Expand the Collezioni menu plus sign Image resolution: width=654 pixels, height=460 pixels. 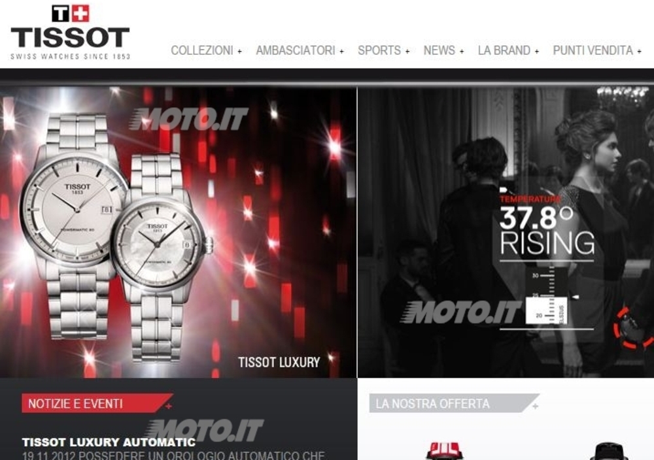[x=239, y=52]
